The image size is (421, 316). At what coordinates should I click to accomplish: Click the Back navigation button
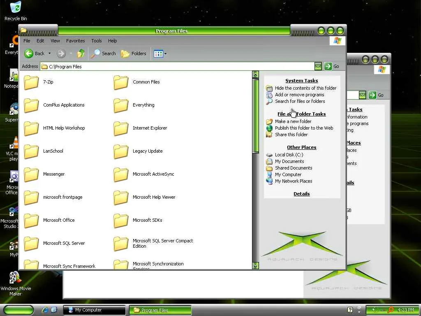[x=35, y=53]
